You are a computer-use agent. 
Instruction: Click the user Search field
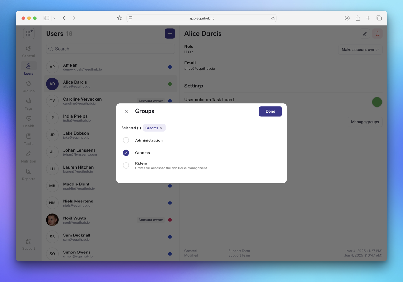coord(111,49)
